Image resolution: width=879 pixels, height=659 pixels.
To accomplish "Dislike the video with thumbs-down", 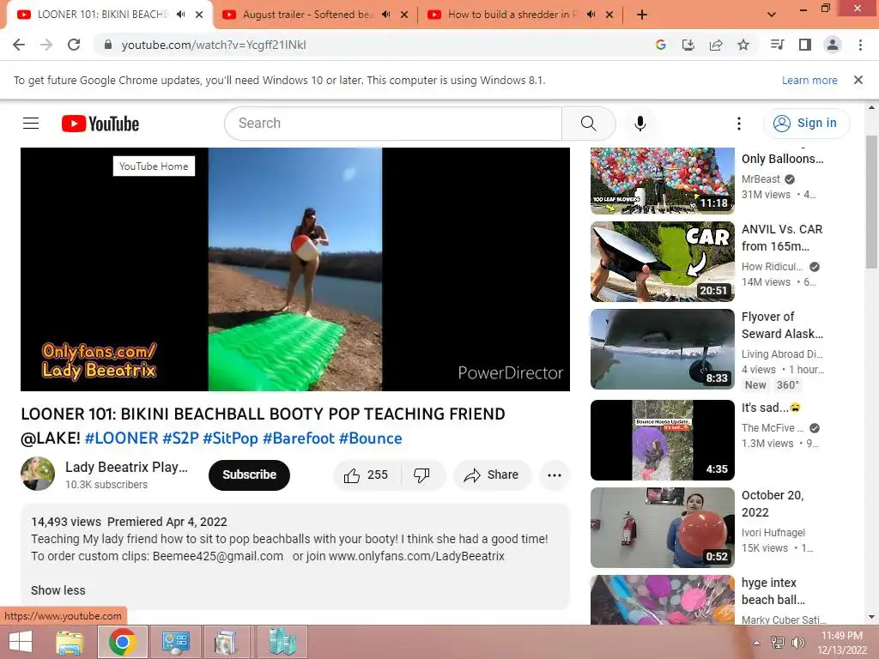I will (x=421, y=475).
